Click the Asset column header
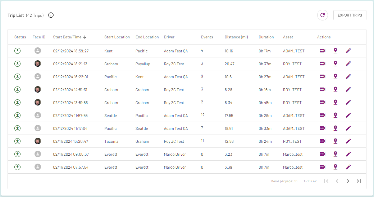The height and width of the screenshot is (197, 374). click(288, 37)
